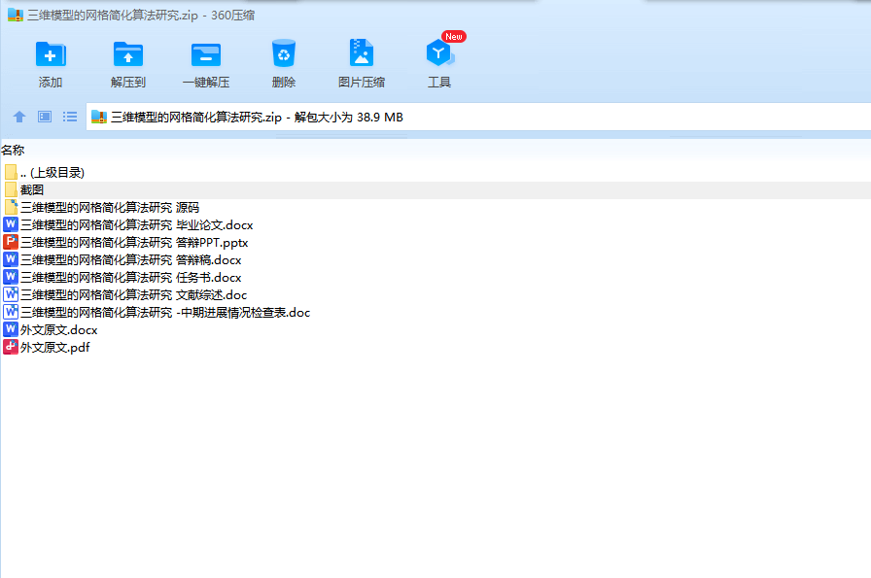This screenshot has height=578, width=871.
Task: Click the doc icon of 中期进展情况检查表.doc
Action: click(x=11, y=312)
